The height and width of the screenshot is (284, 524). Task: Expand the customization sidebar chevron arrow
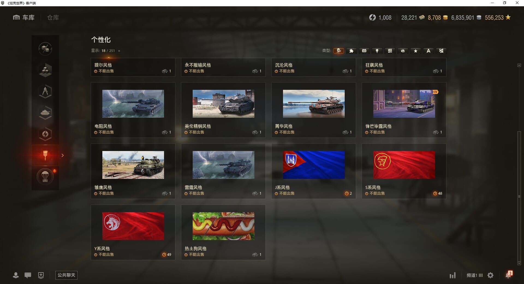coord(62,155)
